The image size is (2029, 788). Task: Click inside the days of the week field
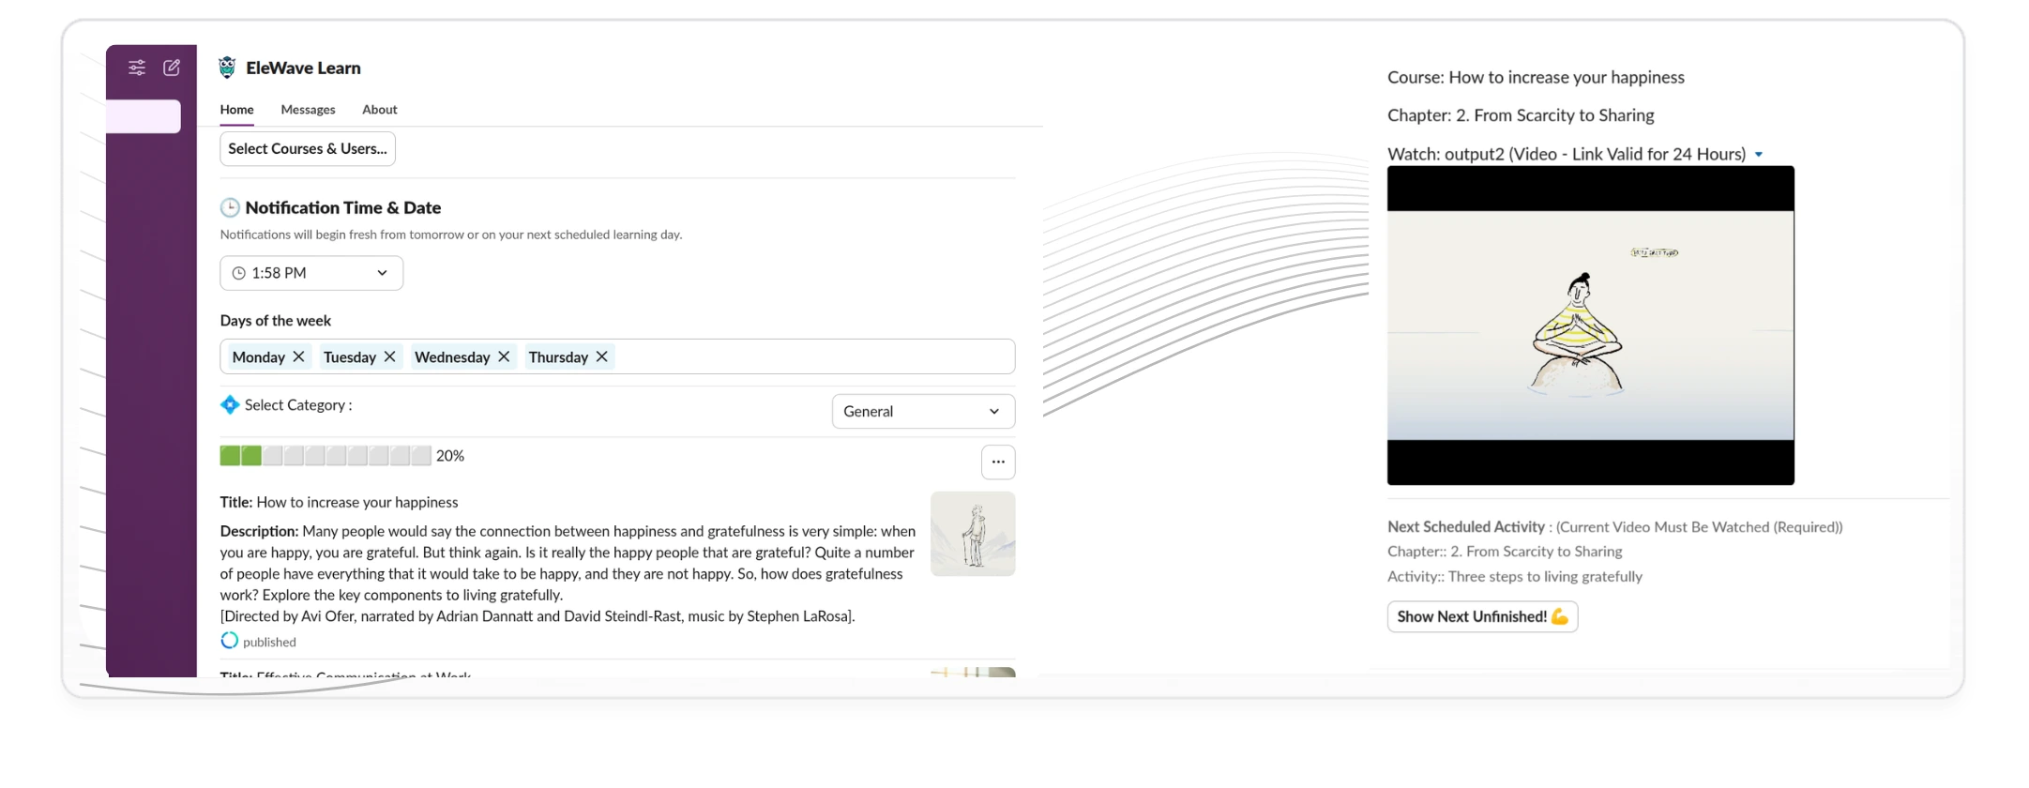coord(617,356)
